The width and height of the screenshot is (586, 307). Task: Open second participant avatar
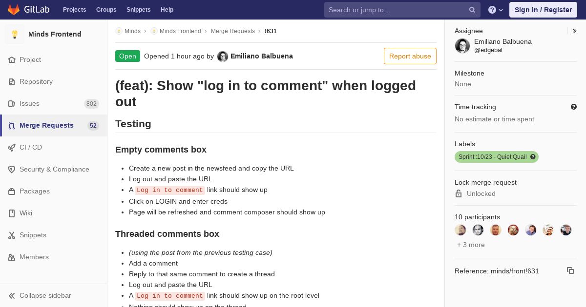point(478,230)
